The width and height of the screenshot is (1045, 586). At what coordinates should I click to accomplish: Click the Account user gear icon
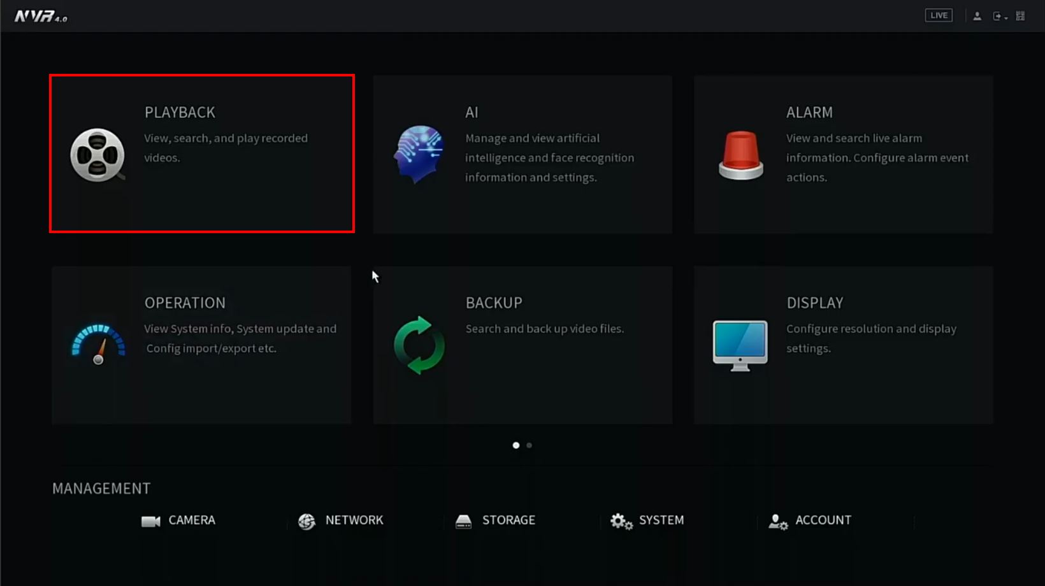pos(778,522)
